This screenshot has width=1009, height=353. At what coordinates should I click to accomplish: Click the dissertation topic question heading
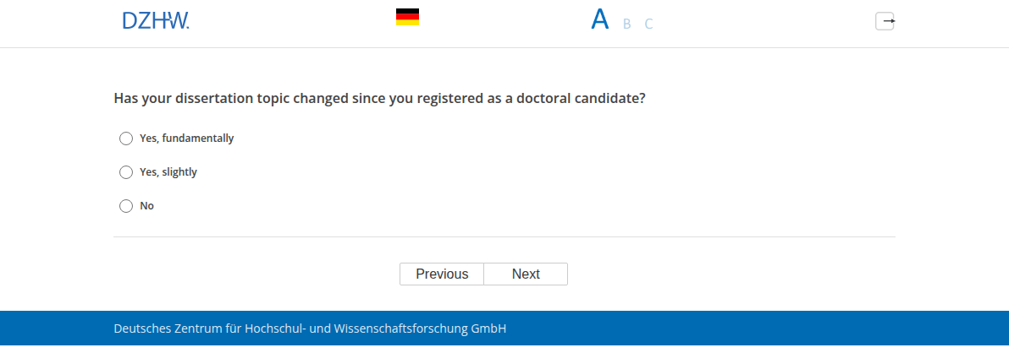380,99
